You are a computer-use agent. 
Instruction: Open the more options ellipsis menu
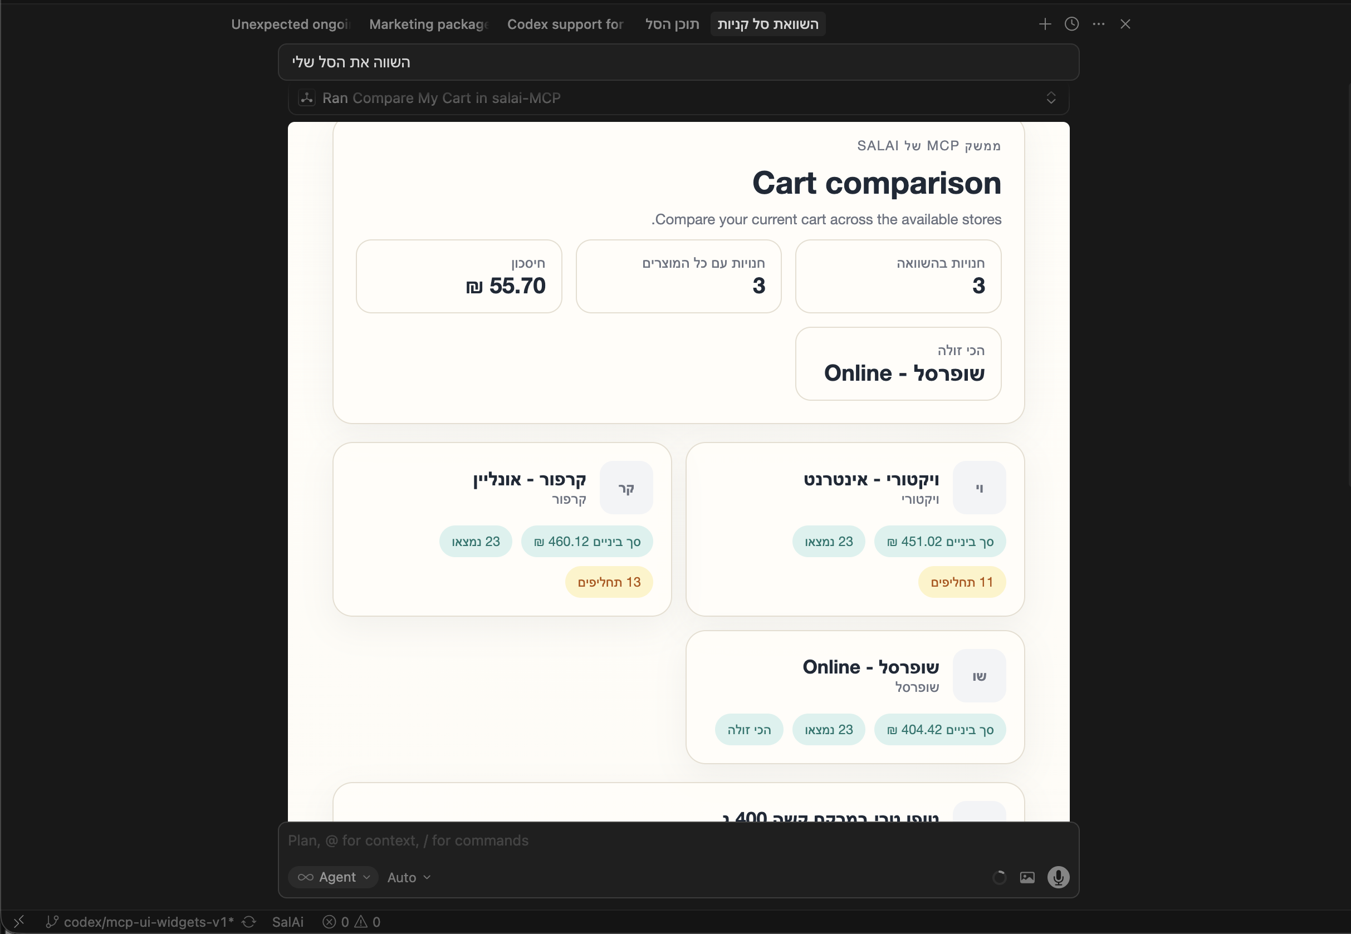(x=1099, y=24)
